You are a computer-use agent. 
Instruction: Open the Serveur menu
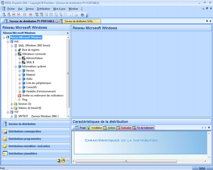pos(30,9)
